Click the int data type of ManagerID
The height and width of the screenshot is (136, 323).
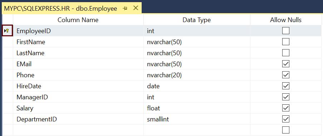[x=197, y=97]
